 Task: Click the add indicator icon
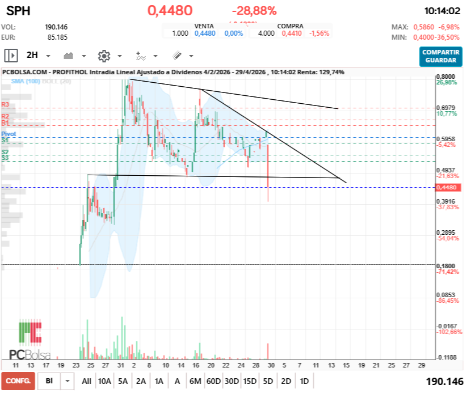click(x=140, y=55)
